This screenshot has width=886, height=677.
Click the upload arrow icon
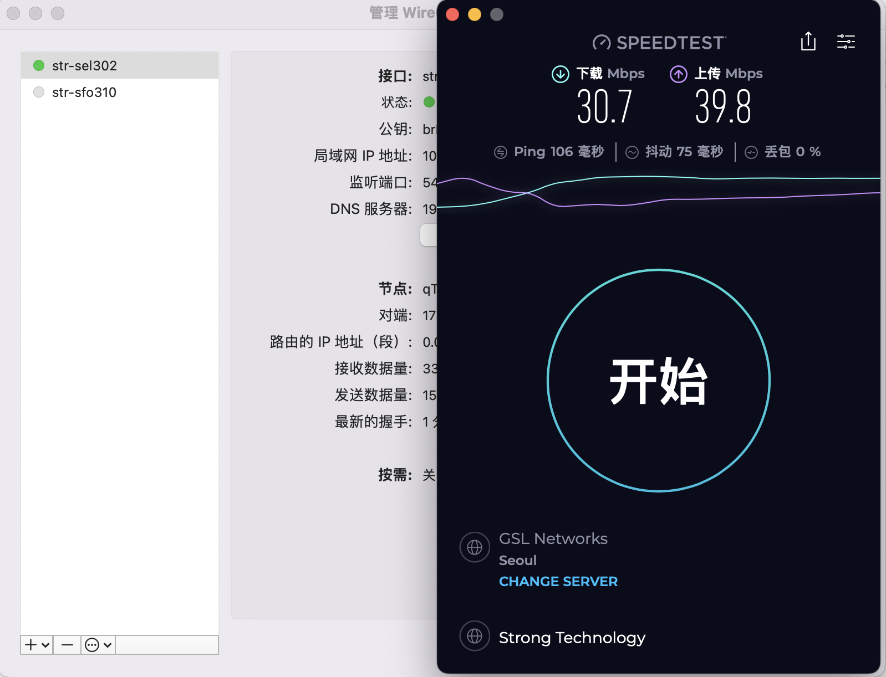pyautogui.click(x=679, y=74)
